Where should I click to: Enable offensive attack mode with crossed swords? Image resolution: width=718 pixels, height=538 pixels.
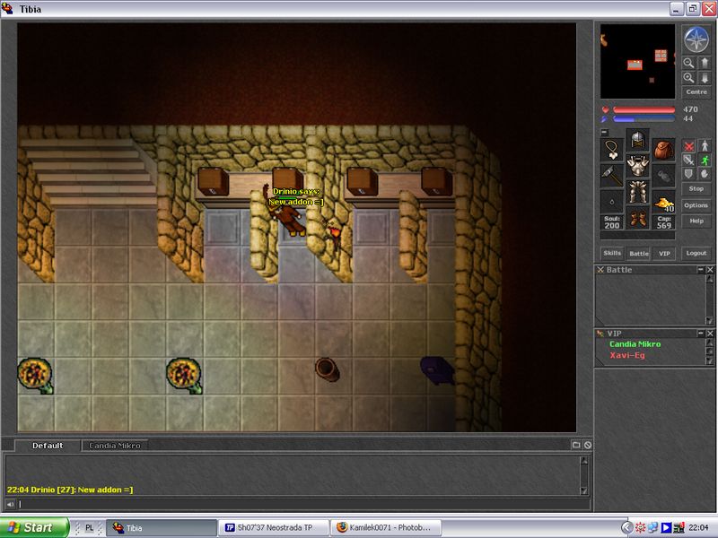coord(688,146)
